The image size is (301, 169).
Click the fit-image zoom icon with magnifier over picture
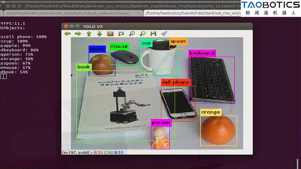click(121, 34)
